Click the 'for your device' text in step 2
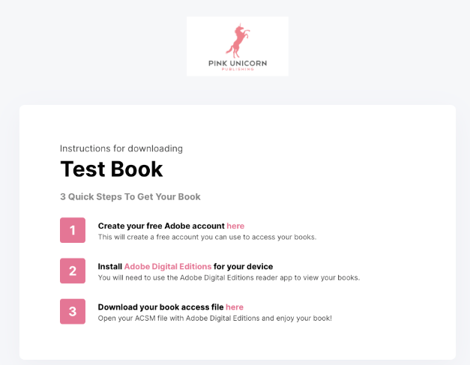The width and height of the screenshot is (470, 365). pyautogui.click(x=243, y=266)
